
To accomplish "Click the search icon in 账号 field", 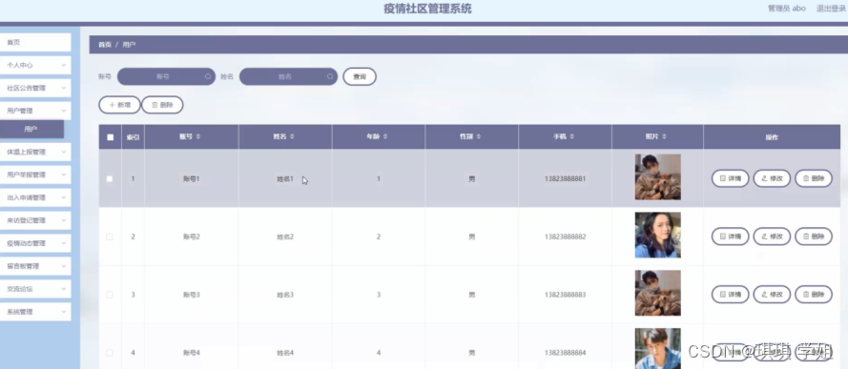I will [x=208, y=76].
